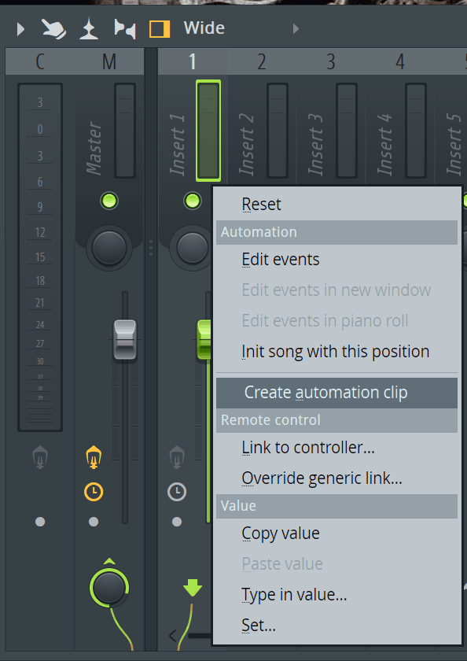Click Insert 1's gray clock icon

coord(177,492)
